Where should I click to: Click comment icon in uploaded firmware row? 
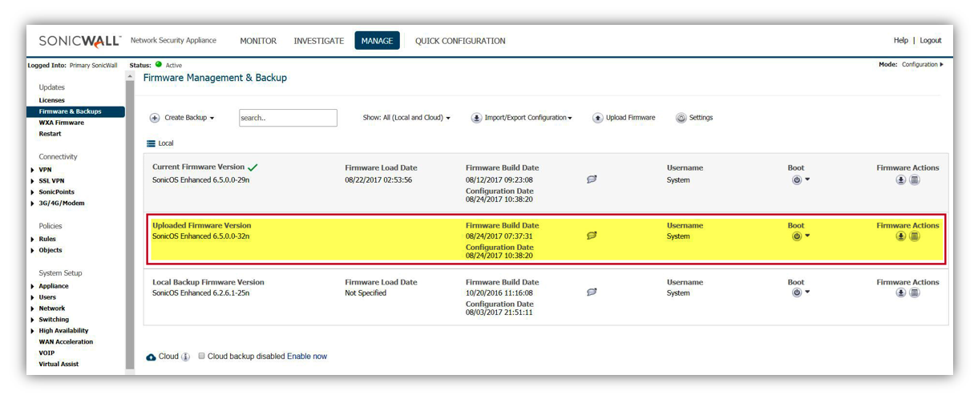pyautogui.click(x=592, y=236)
